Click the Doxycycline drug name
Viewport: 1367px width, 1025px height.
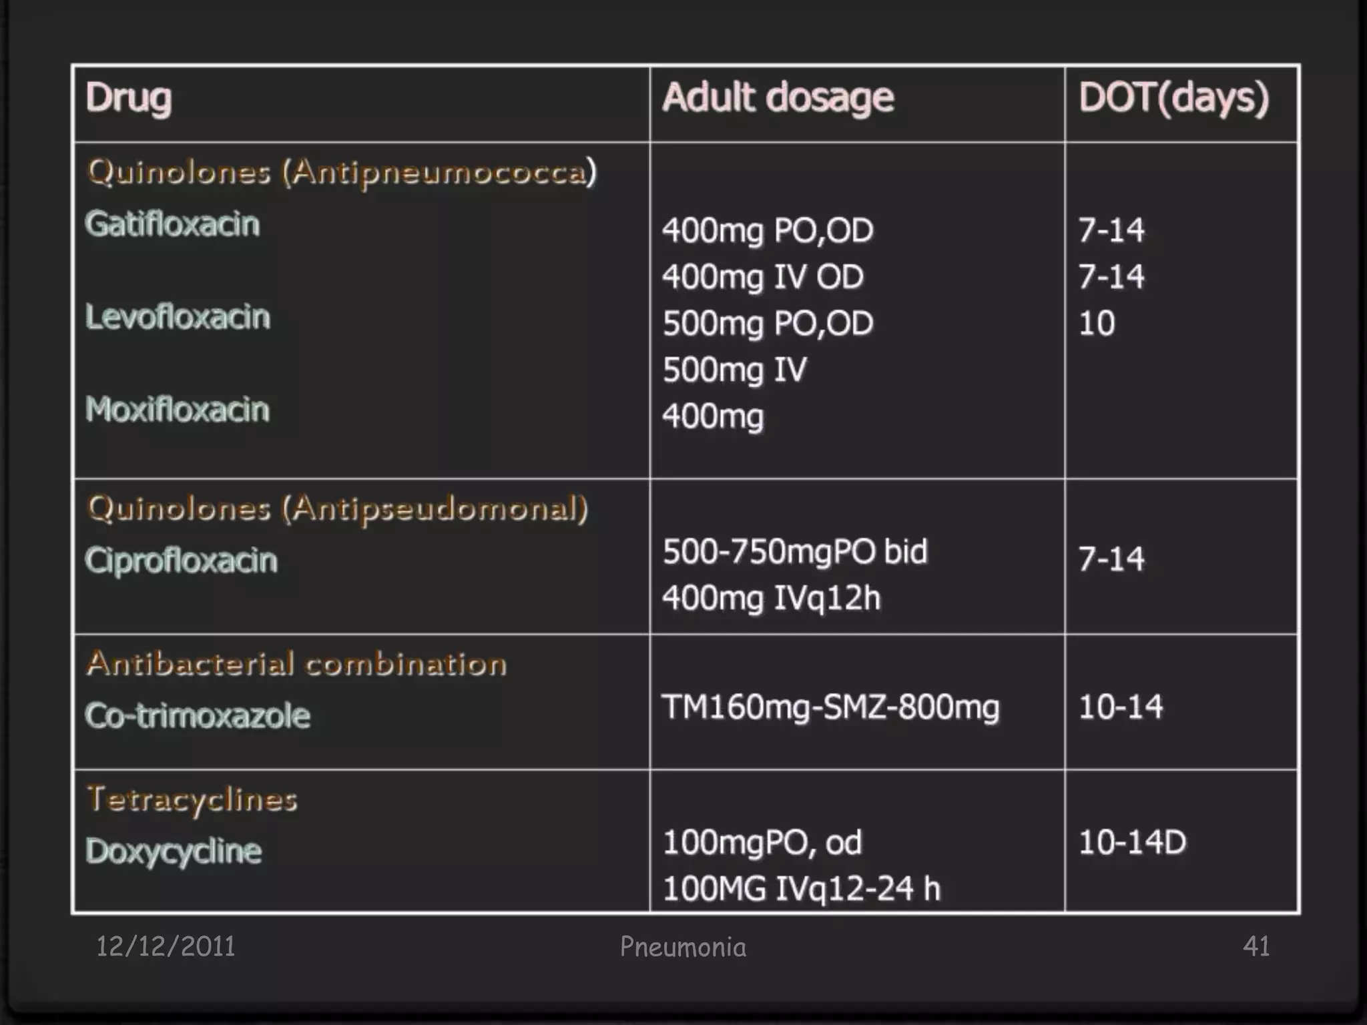[174, 852]
